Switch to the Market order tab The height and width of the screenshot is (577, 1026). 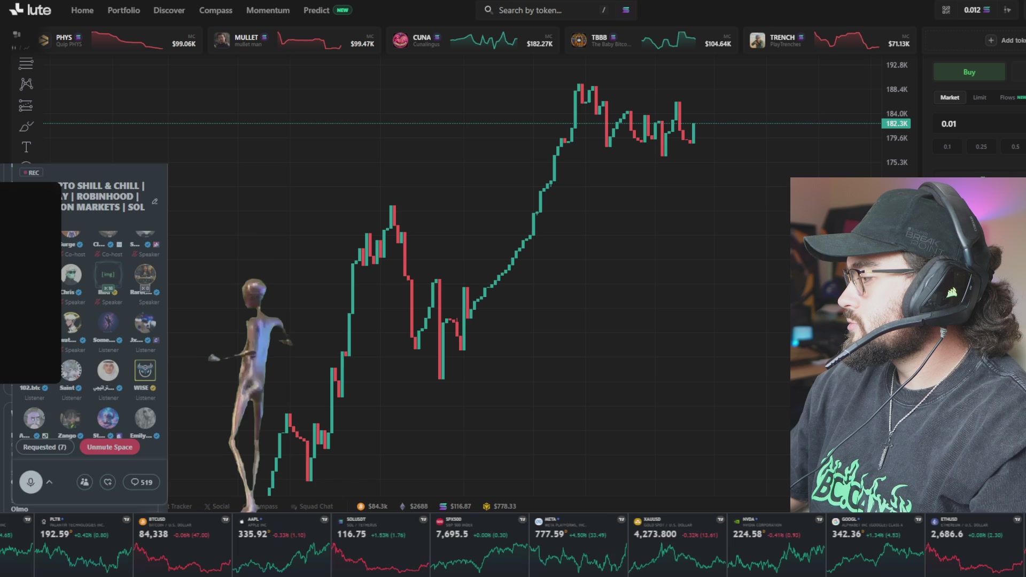point(950,97)
